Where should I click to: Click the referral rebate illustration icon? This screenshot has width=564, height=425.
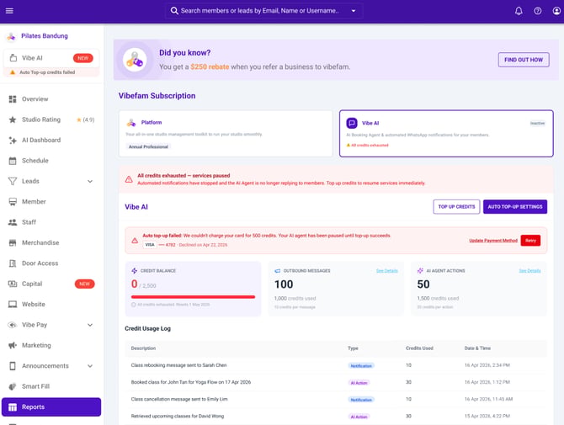coord(135,60)
